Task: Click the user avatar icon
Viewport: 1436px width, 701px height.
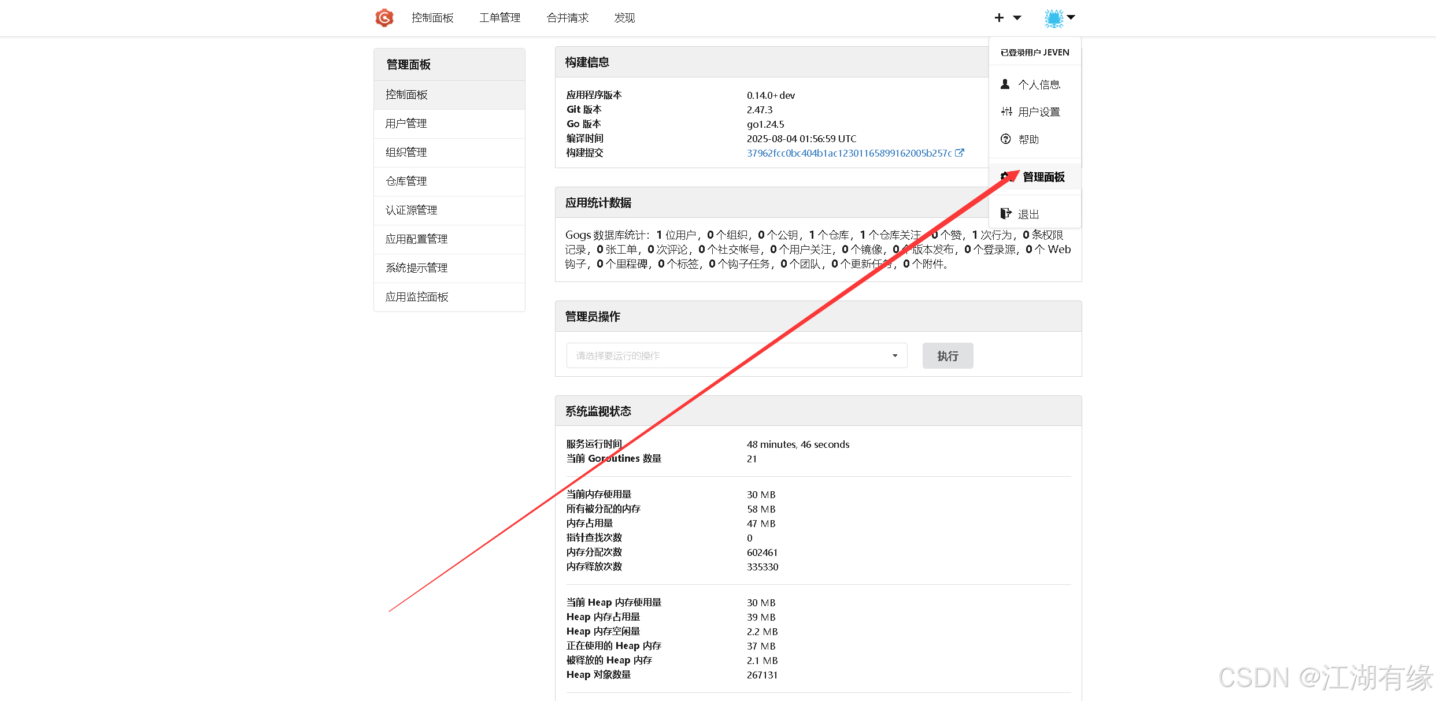Action: coord(1053,17)
